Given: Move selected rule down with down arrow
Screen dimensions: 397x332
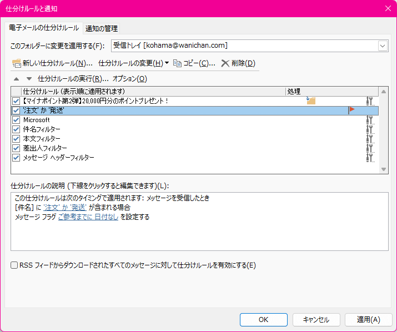Looking at the screenshot, I should click(x=29, y=79).
